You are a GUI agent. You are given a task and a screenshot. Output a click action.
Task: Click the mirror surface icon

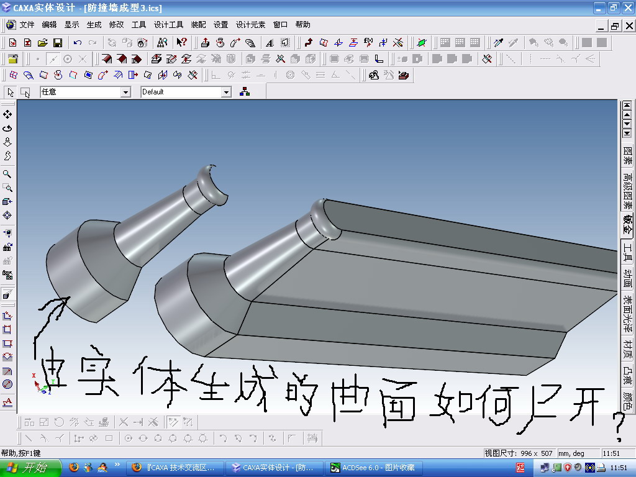coord(163,75)
